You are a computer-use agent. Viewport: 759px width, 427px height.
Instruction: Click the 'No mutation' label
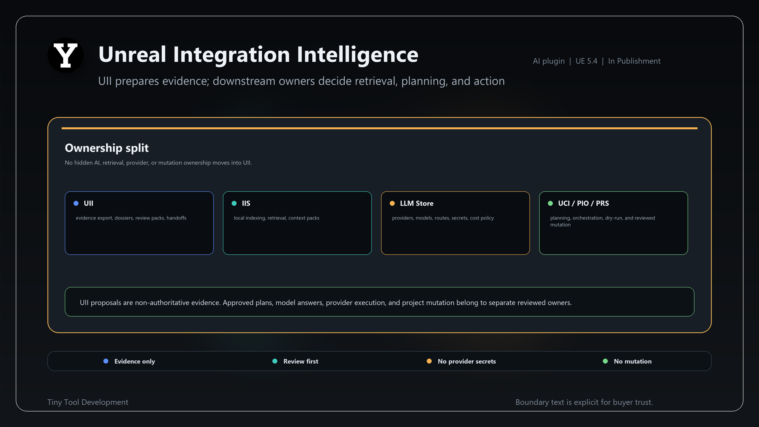tap(632, 361)
